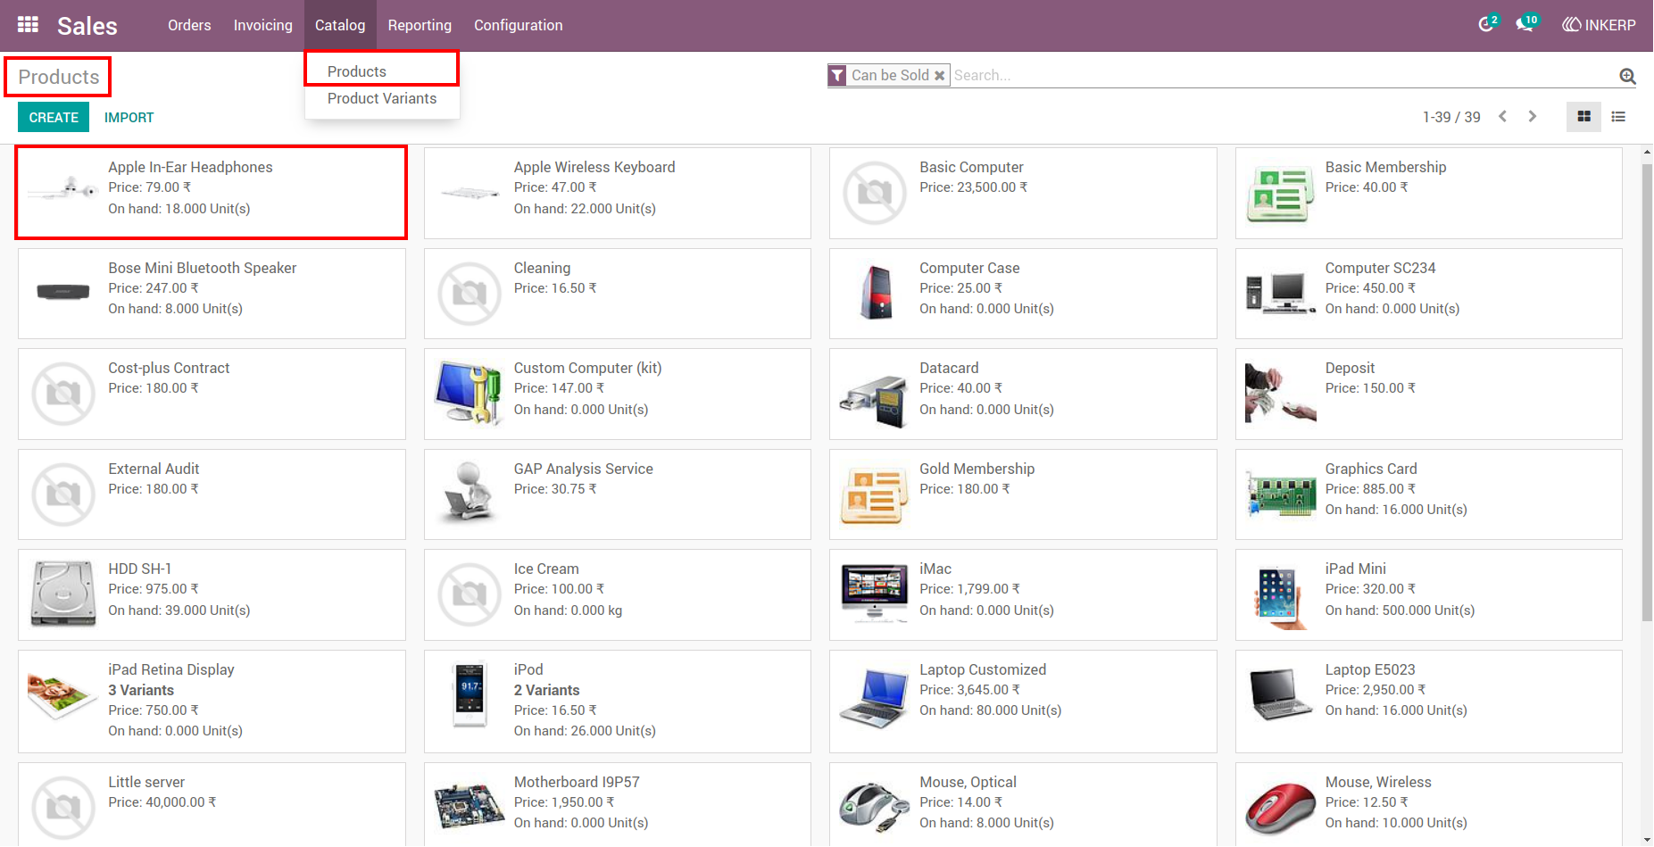Go to next page arrow
1654x847 pixels.
pyautogui.click(x=1533, y=117)
